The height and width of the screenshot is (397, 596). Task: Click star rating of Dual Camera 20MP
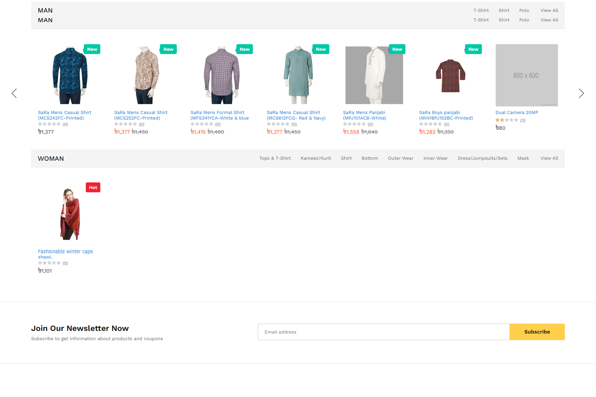[x=507, y=120]
